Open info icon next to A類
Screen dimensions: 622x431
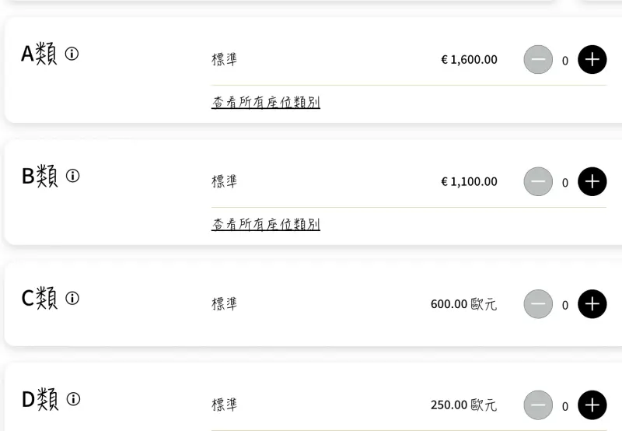(72, 54)
